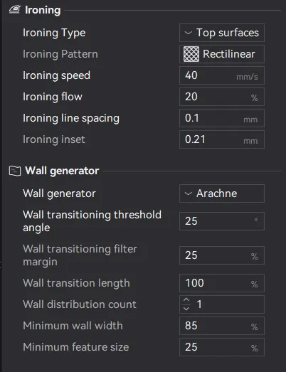Screen dimensions: 286x372
Task: Click the Wall generator section header title
Action: (x=62, y=171)
